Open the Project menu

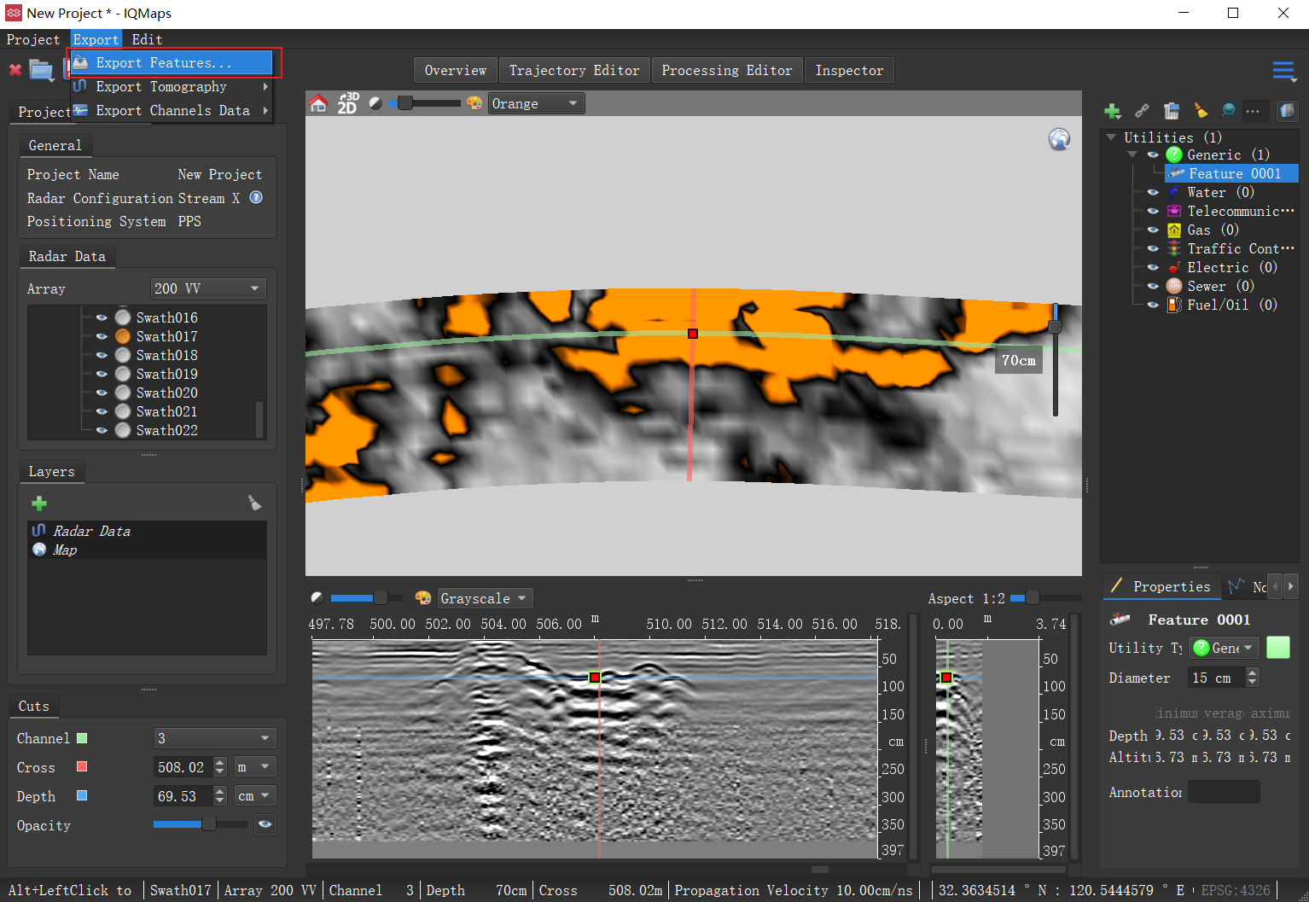point(33,39)
